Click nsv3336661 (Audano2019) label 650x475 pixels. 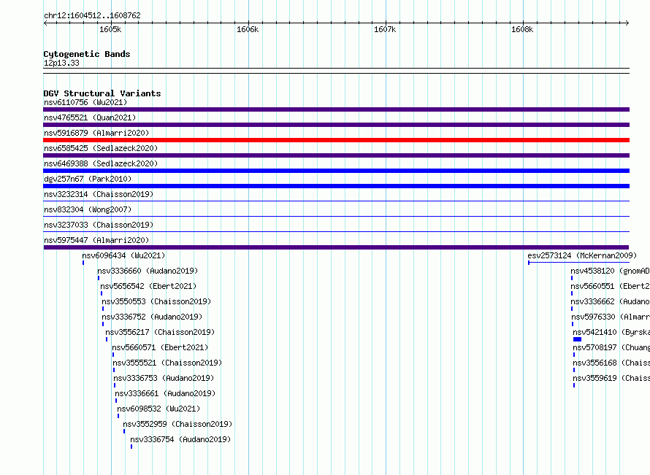[x=165, y=393]
